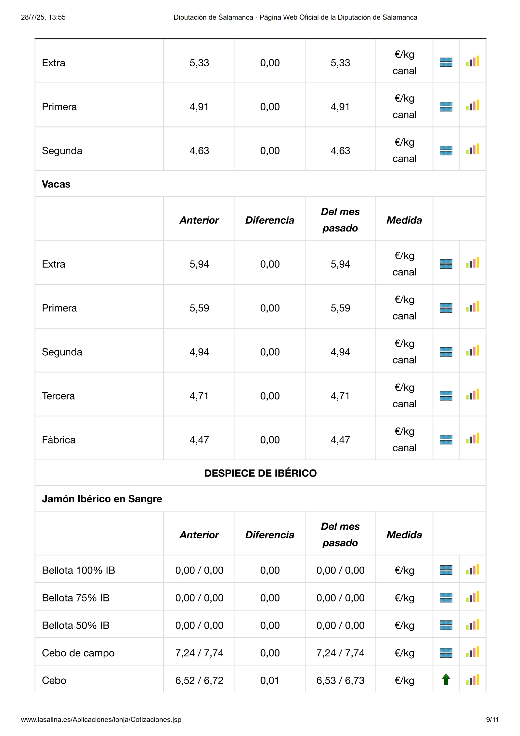Select the Jamón Ibérico en Sangre heading
Image resolution: width=520 pixels, height=736 pixels.
[x=102, y=499]
